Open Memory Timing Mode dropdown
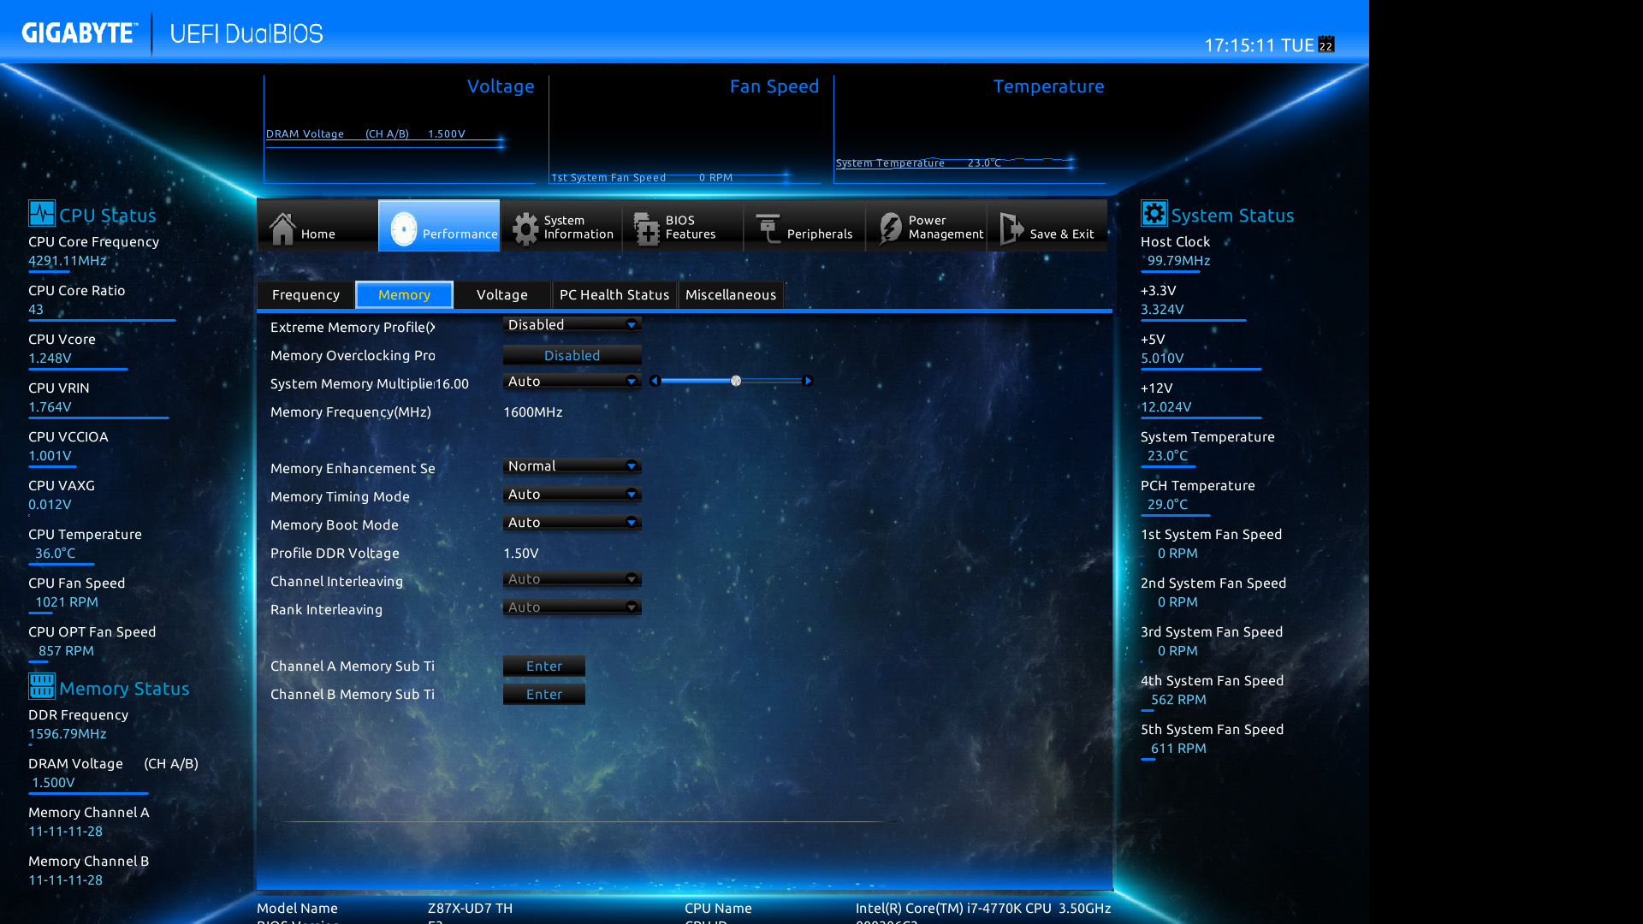 point(572,495)
